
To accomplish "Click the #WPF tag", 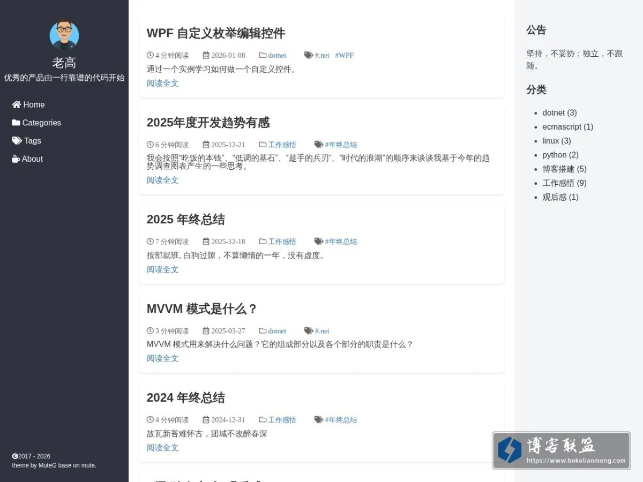I will pos(344,55).
